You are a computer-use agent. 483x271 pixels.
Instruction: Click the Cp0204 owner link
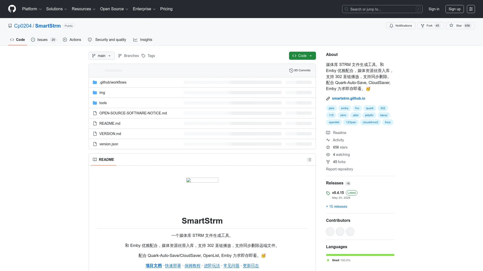23,26
